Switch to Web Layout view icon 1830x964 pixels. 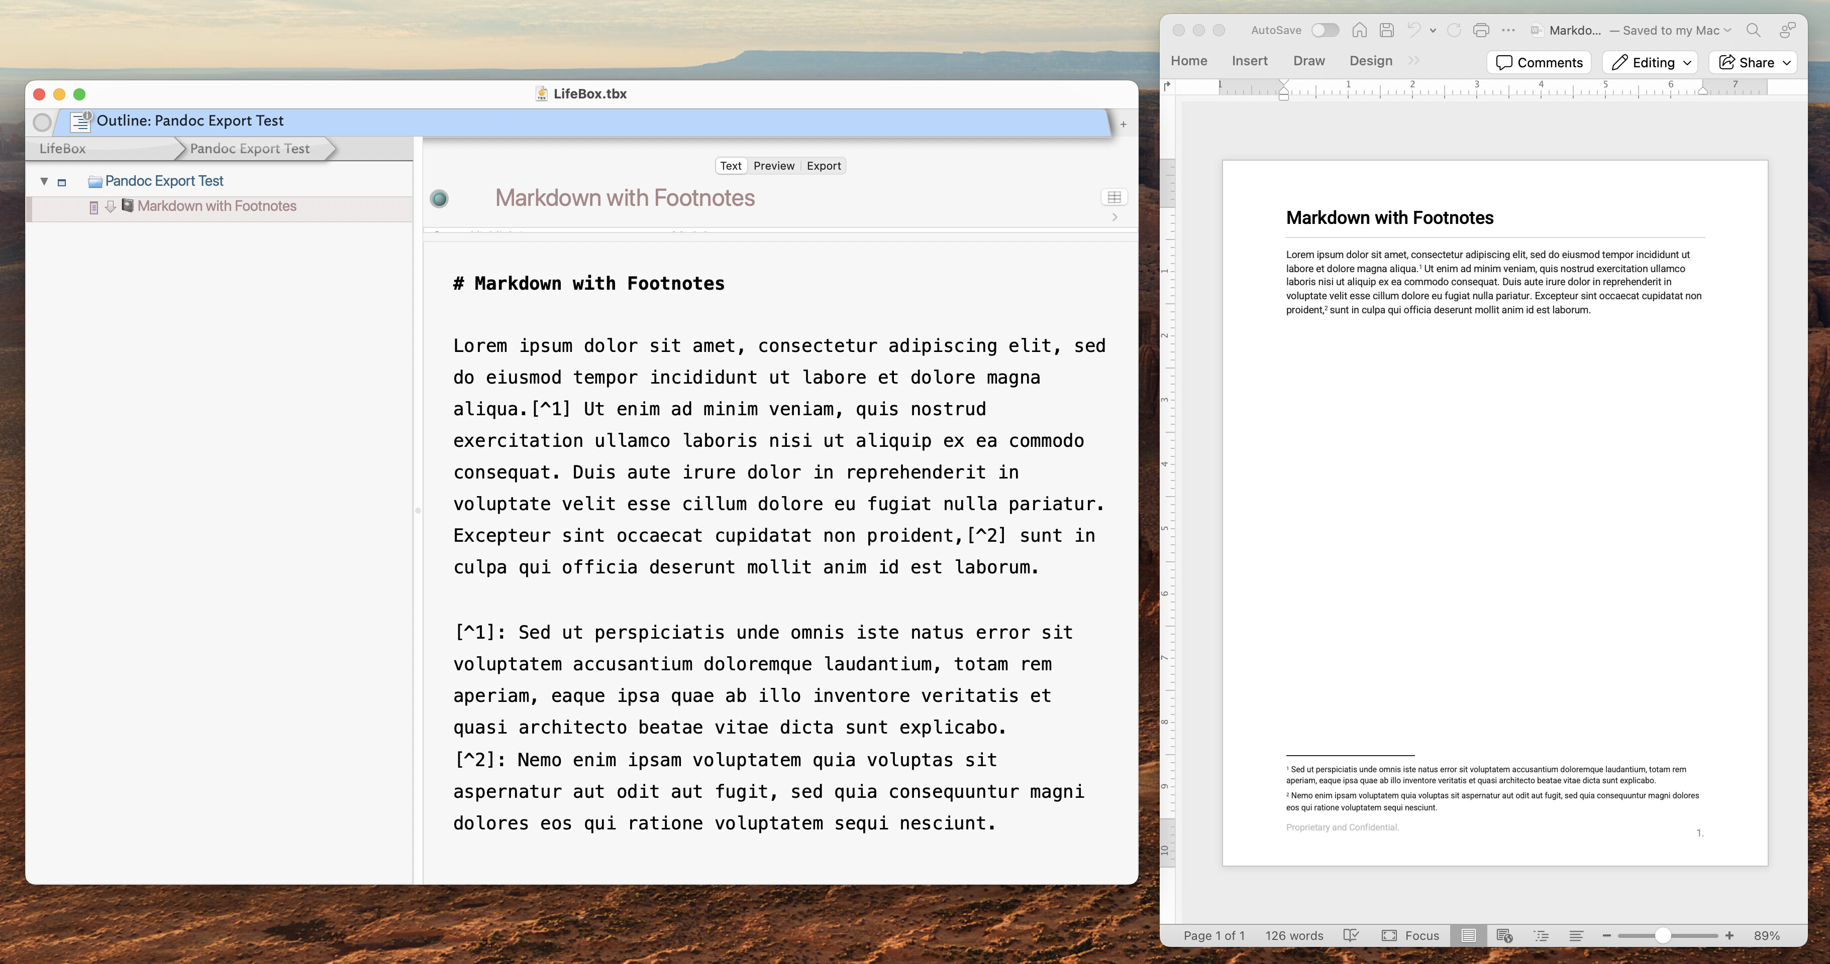click(x=1504, y=935)
